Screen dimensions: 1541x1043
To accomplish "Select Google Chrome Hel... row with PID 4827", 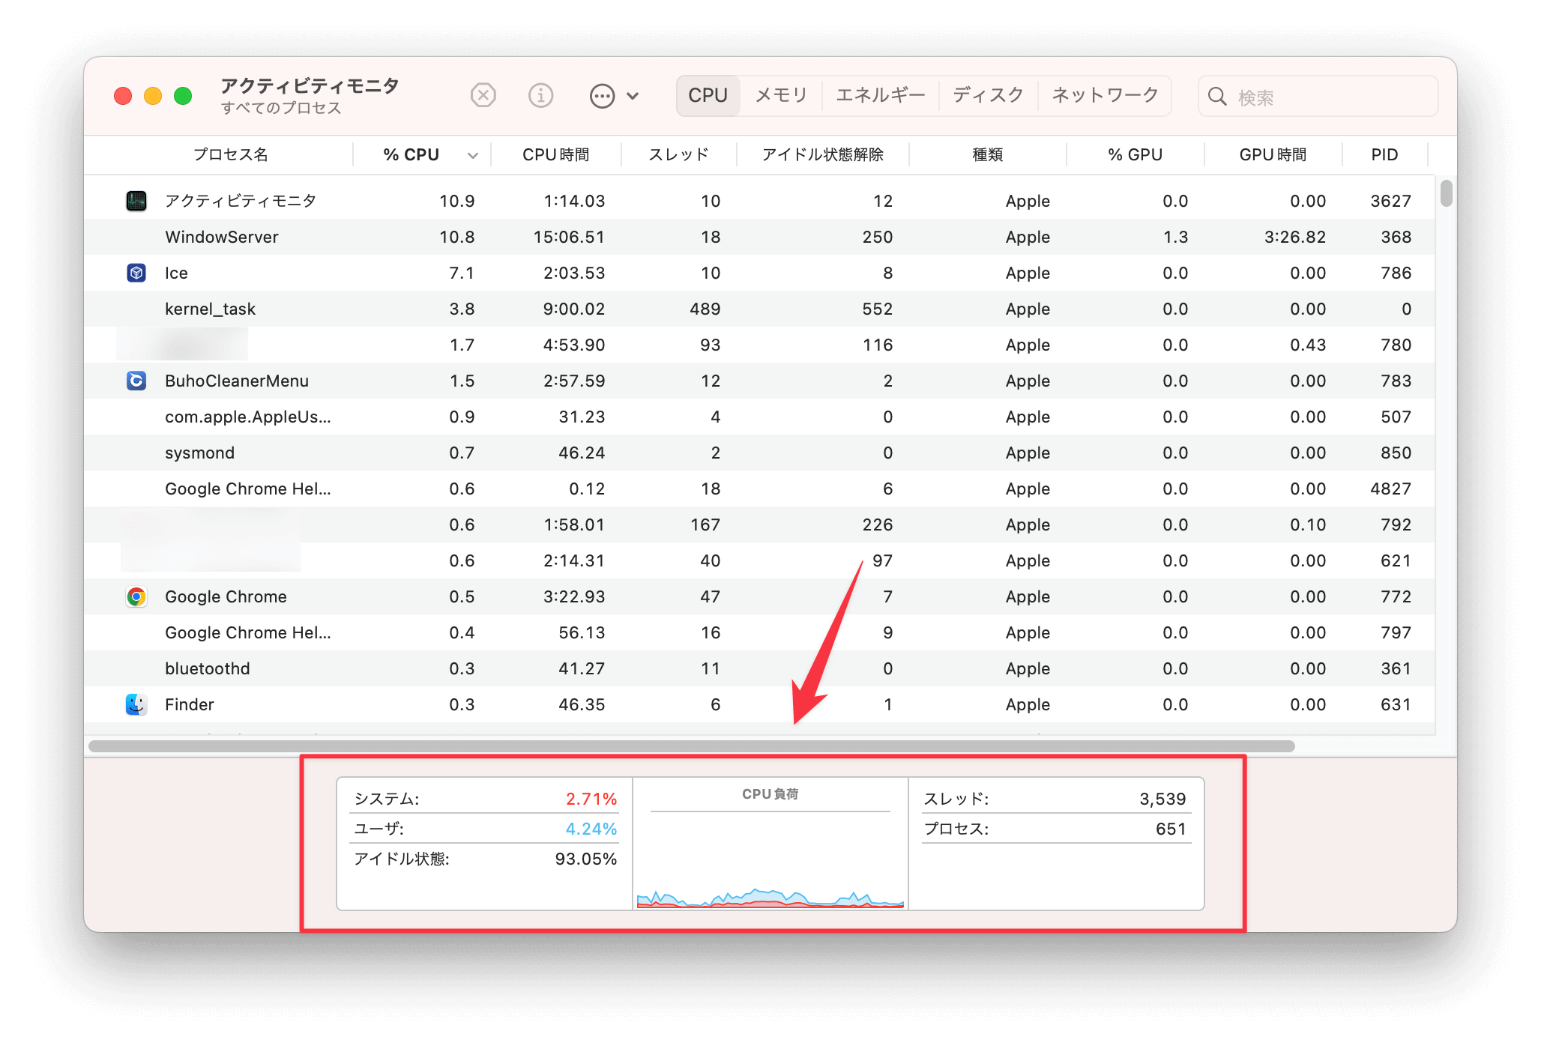I will click(x=759, y=489).
